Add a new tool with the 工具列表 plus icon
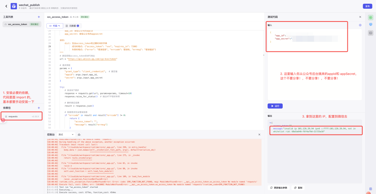The height and width of the screenshot is (194, 376). point(39,17)
